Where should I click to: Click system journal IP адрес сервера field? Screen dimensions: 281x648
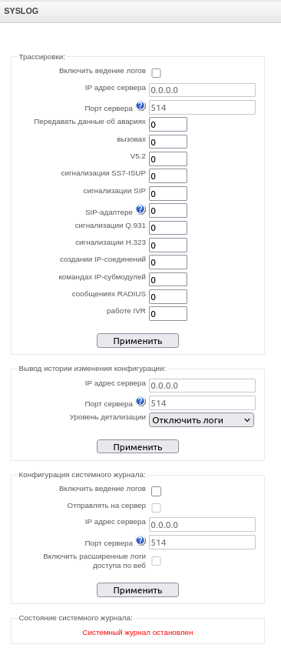coord(202,525)
